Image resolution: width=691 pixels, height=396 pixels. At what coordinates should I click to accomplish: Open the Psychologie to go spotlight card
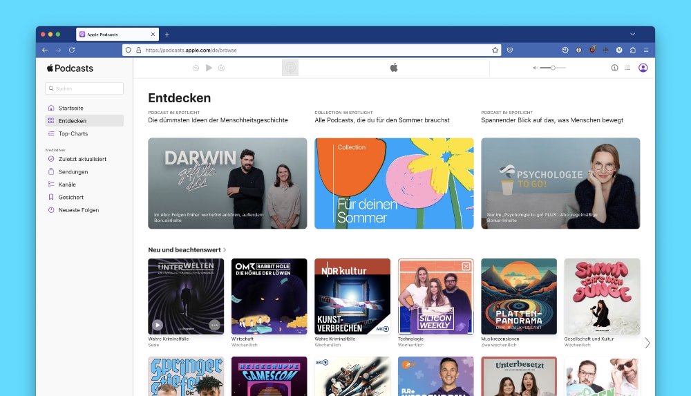click(x=560, y=183)
